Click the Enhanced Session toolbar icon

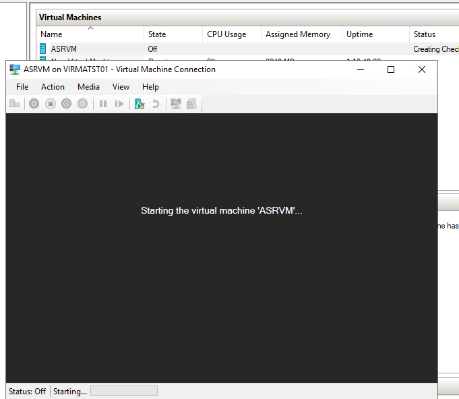pyautogui.click(x=176, y=104)
